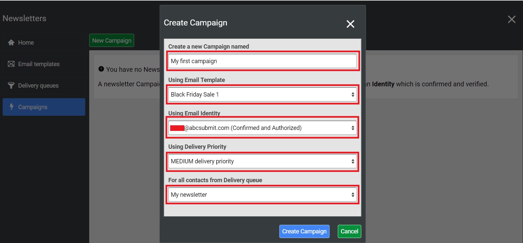
Task: Open Email templates from the sidebar
Action: click(x=39, y=64)
